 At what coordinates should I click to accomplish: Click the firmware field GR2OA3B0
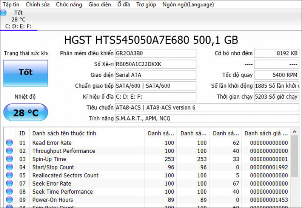click(x=156, y=53)
